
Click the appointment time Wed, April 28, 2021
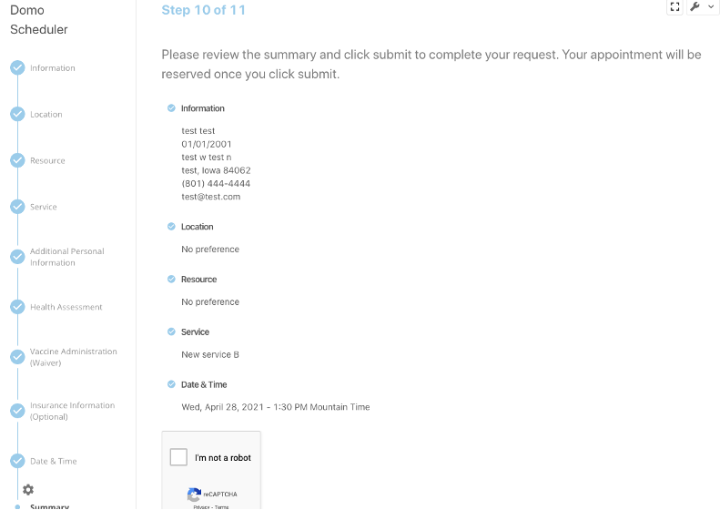tap(276, 407)
